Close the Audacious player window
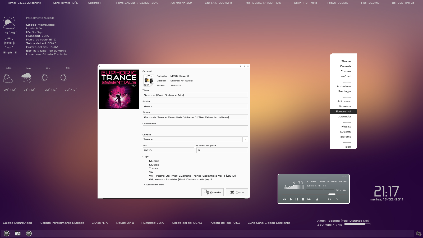 [x=348, y=176]
